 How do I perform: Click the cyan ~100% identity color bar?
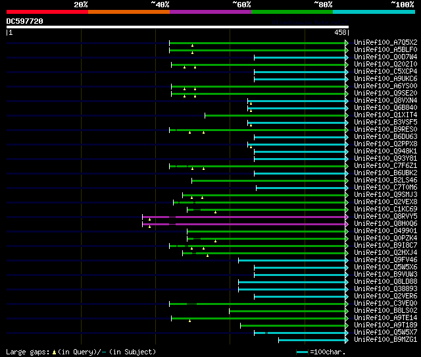(374, 12)
